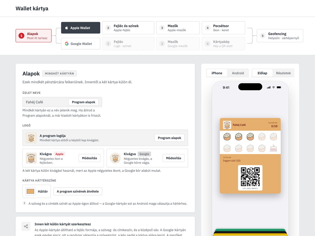315x236 pixels.
Task: Click the grey Google tag on Kivágva
Action: (144, 154)
